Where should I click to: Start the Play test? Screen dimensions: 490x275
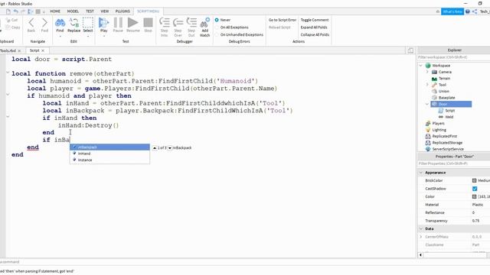[x=104, y=25]
